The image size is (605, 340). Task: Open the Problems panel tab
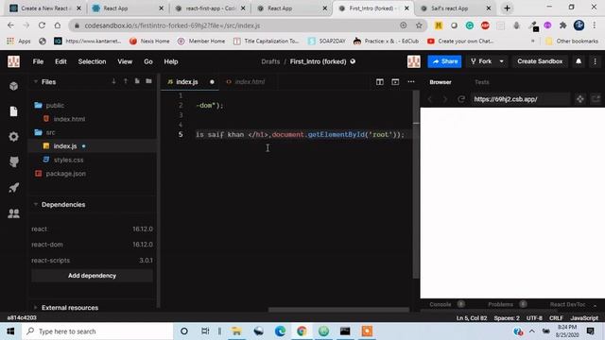(500, 304)
